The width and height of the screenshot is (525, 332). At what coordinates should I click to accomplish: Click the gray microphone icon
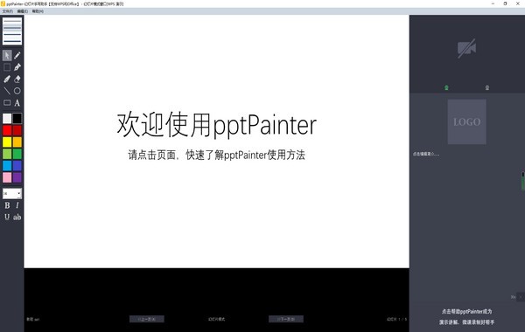pyautogui.click(x=487, y=87)
